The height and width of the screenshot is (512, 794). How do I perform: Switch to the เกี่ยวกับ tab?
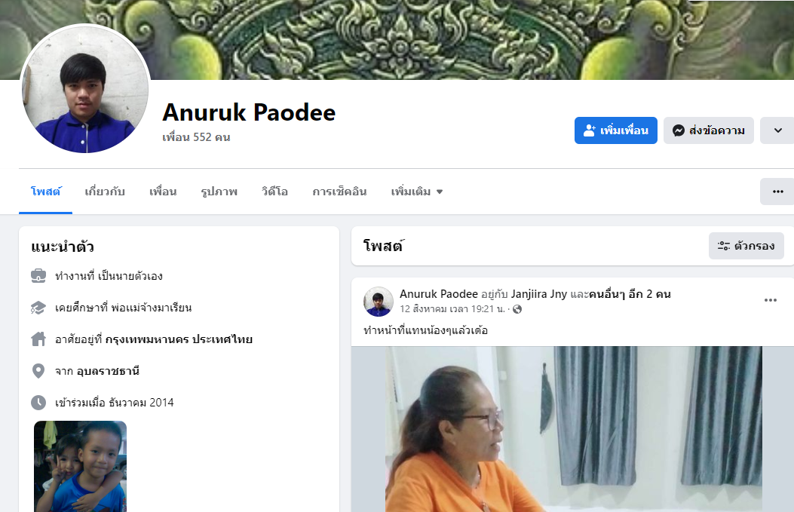[x=105, y=192]
